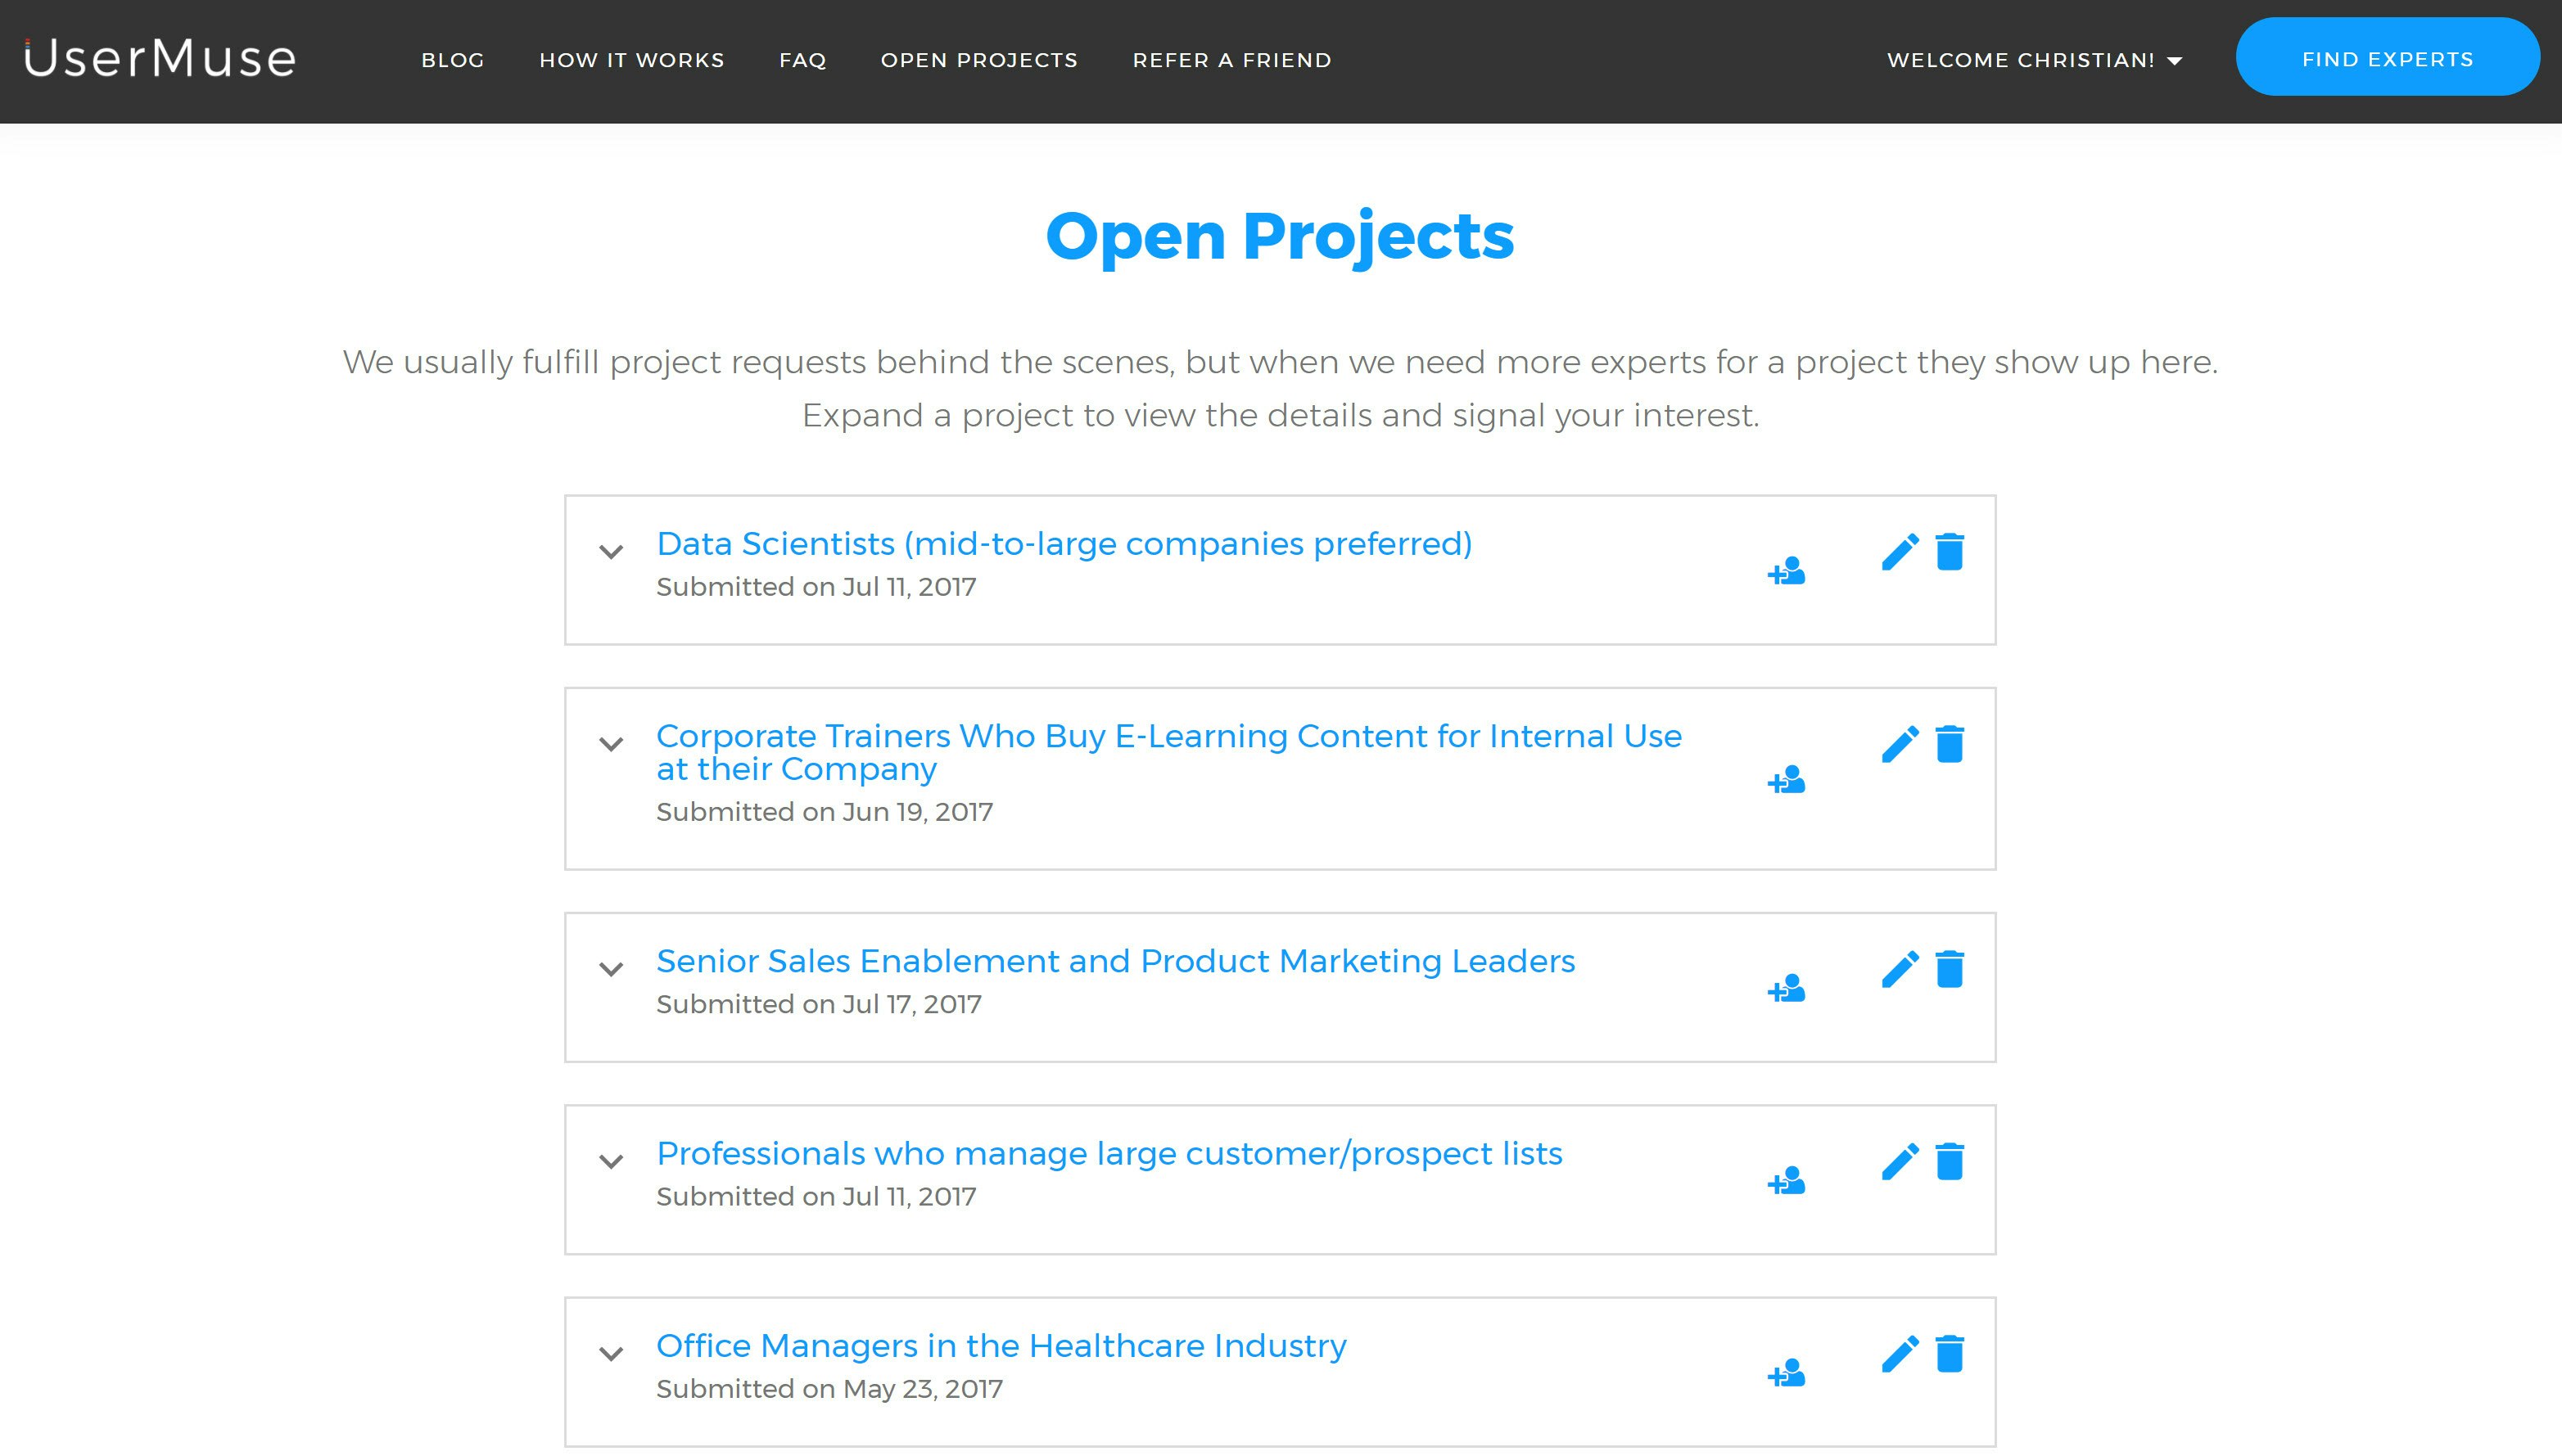Click add-person icon for Data Scientists project
The image size is (2562, 1456).
click(1787, 572)
